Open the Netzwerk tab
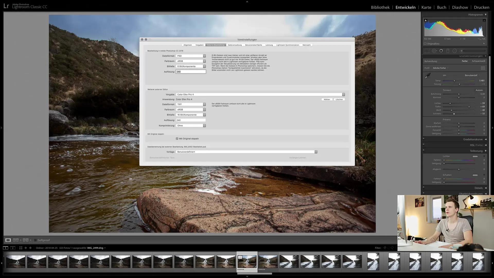Viewport: 494px width, 278px height. [x=306, y=45]
